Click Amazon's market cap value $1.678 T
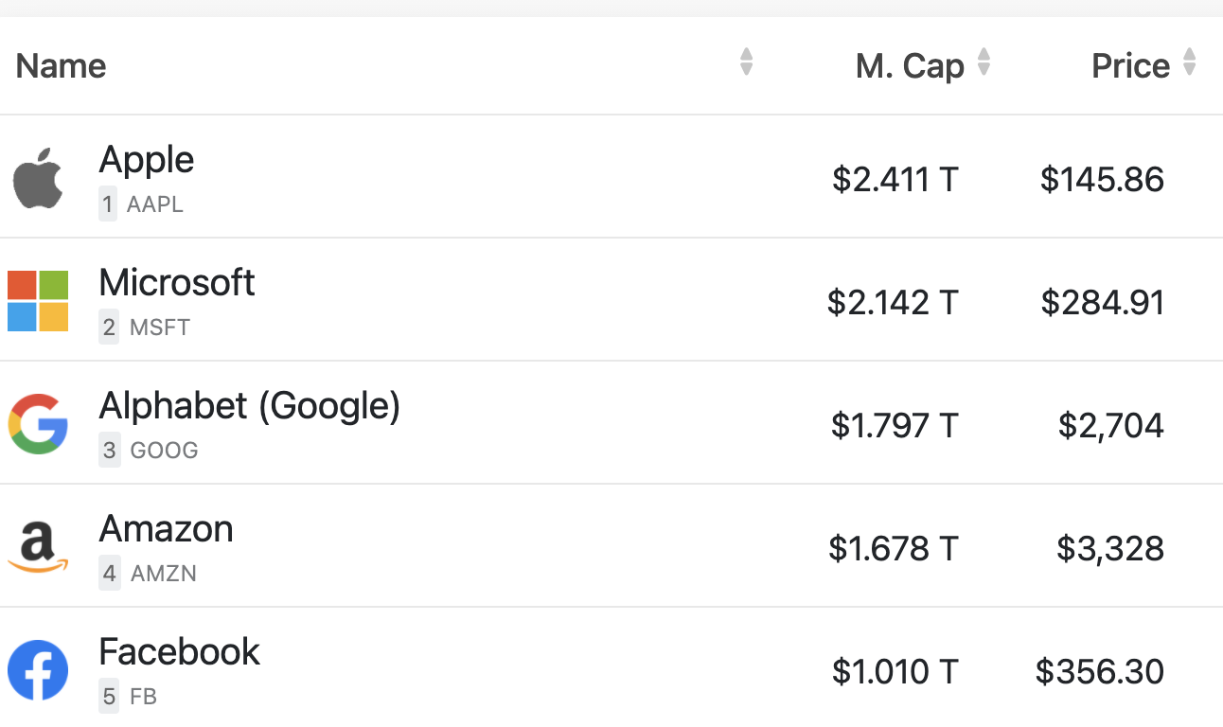 click(x=894, y=547)
